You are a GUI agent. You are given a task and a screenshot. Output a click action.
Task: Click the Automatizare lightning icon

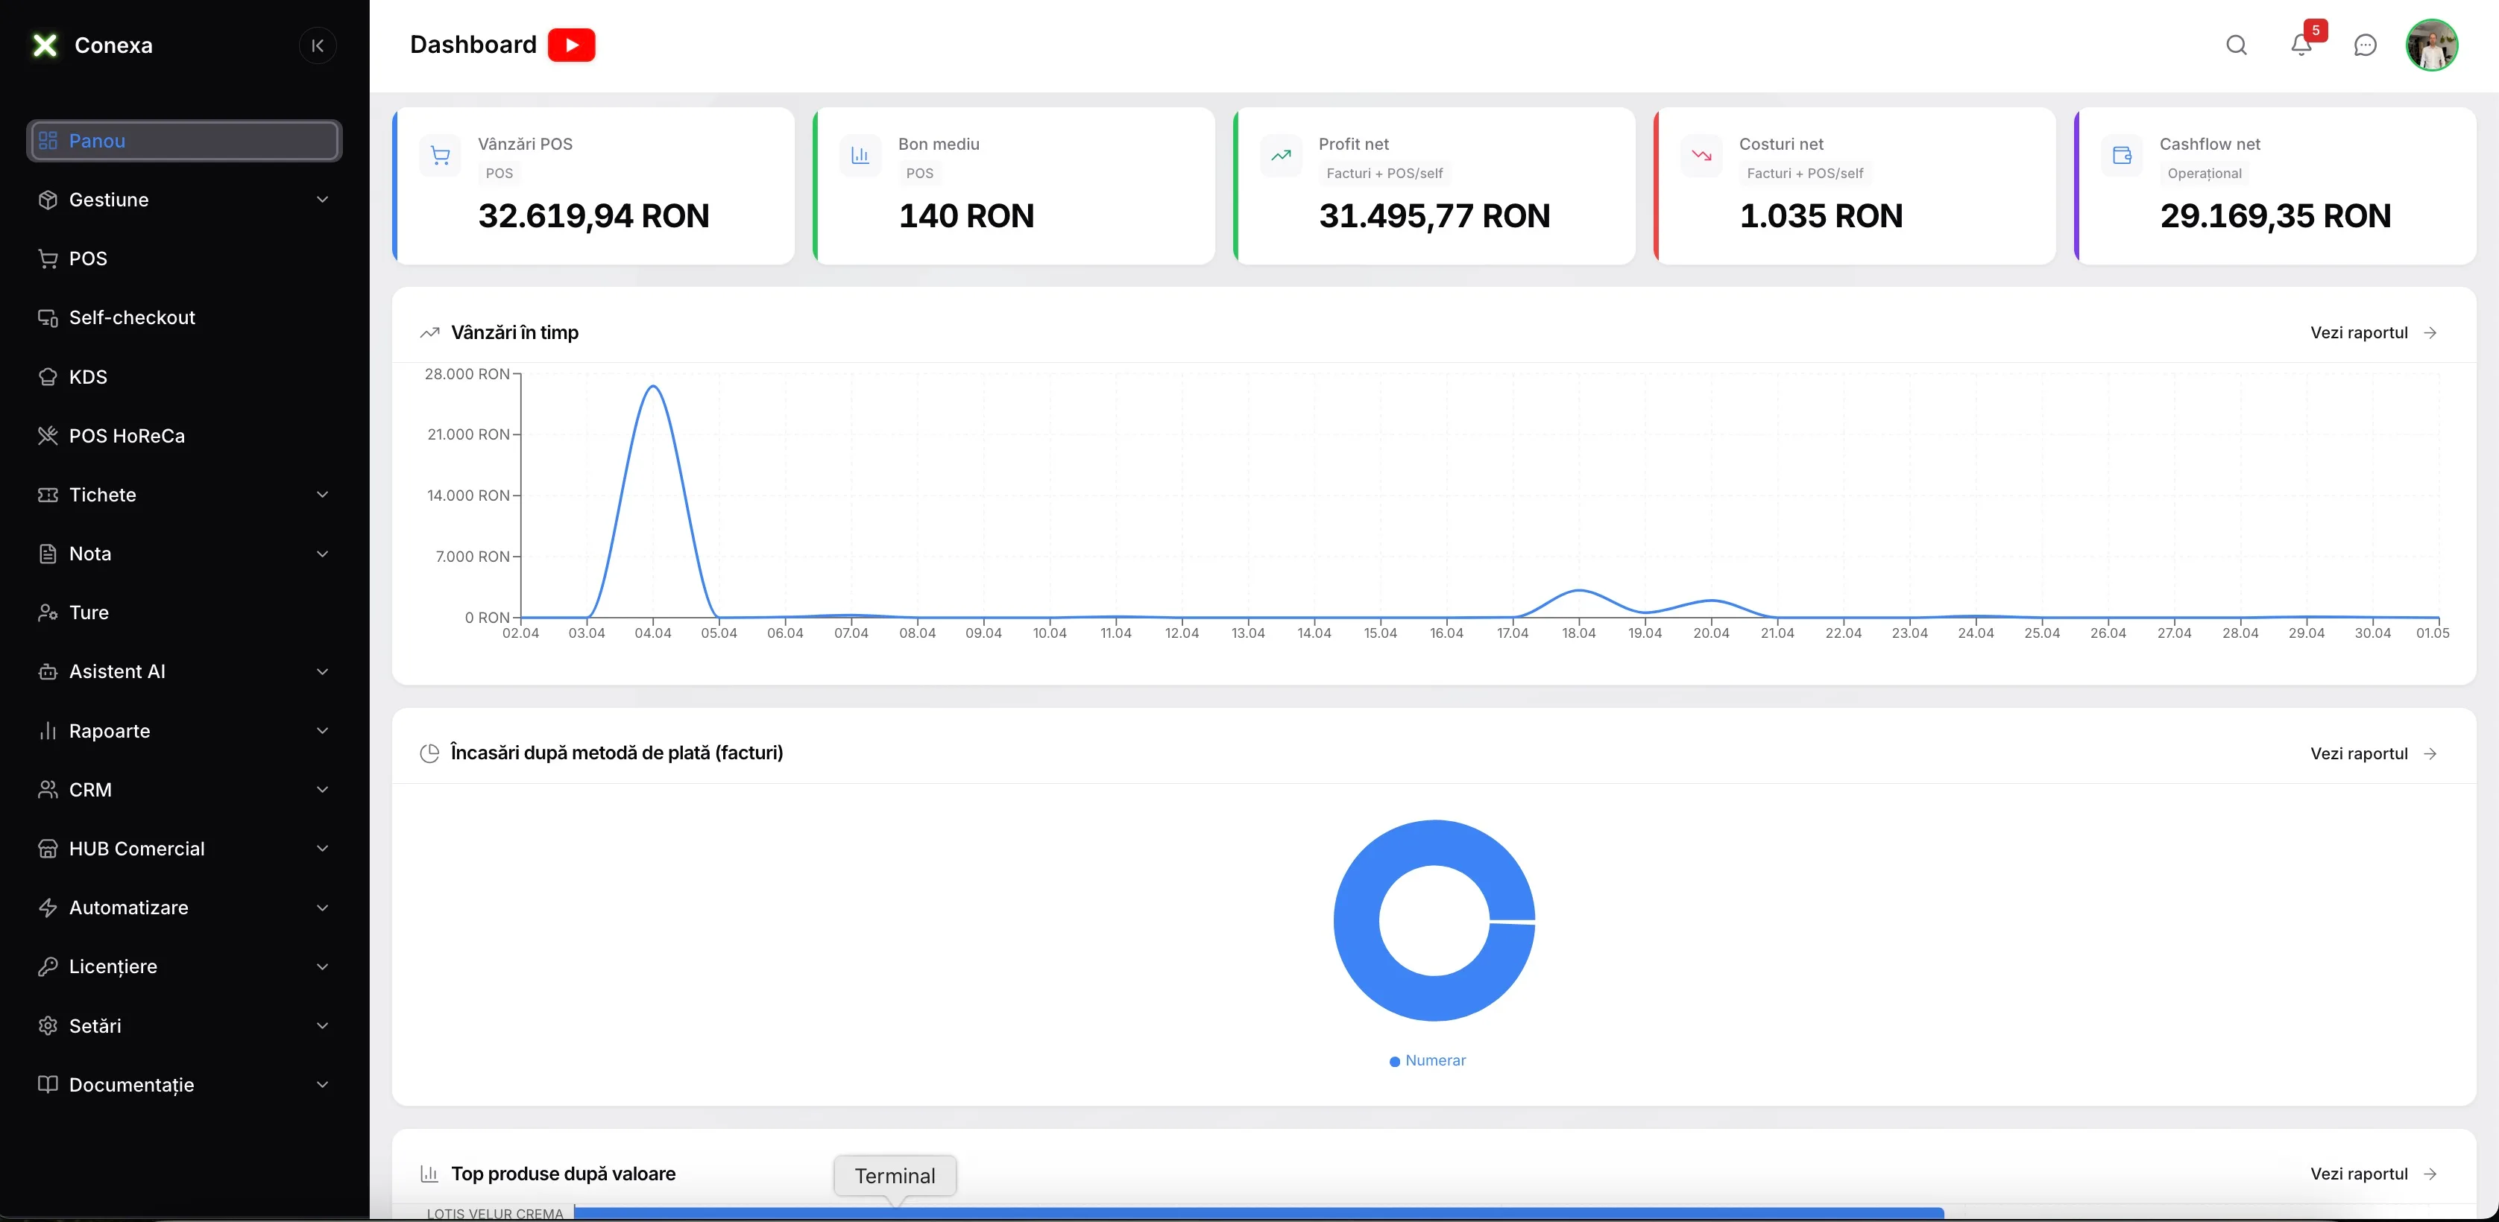tap(48, 909)
